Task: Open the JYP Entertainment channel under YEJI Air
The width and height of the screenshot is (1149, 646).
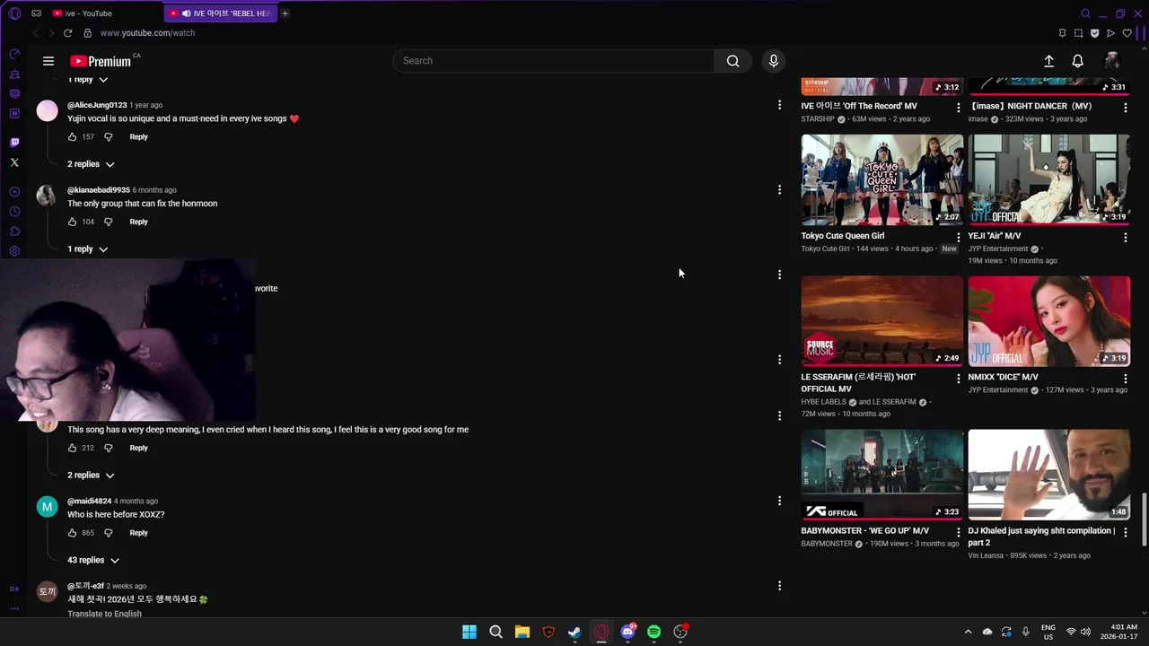Action: (997, 249)
